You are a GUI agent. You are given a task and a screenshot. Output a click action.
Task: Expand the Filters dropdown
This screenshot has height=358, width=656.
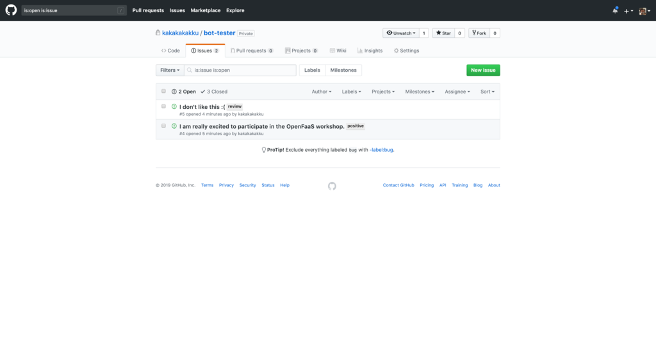(170, 70)
